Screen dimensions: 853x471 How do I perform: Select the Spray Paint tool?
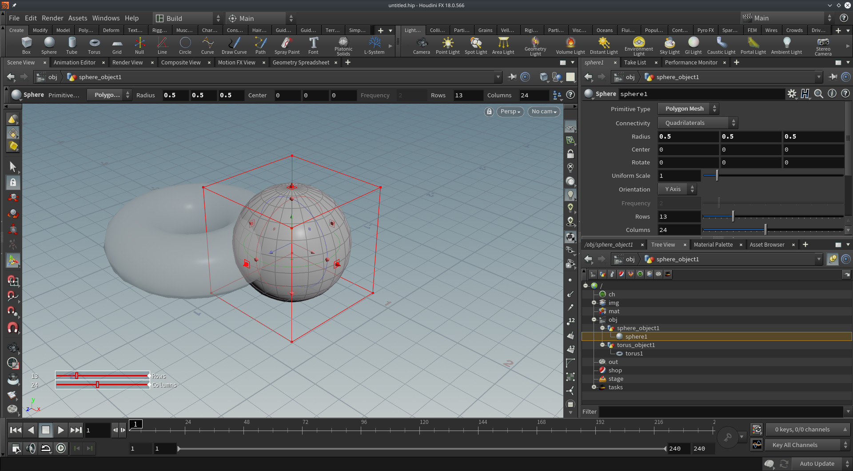coord(287,46)
